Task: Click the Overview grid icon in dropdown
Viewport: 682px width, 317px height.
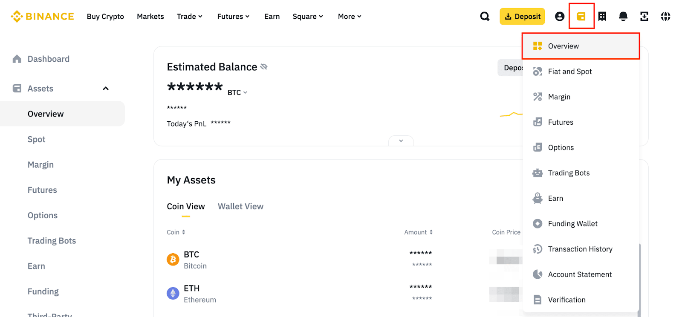Action: point(538,46)
